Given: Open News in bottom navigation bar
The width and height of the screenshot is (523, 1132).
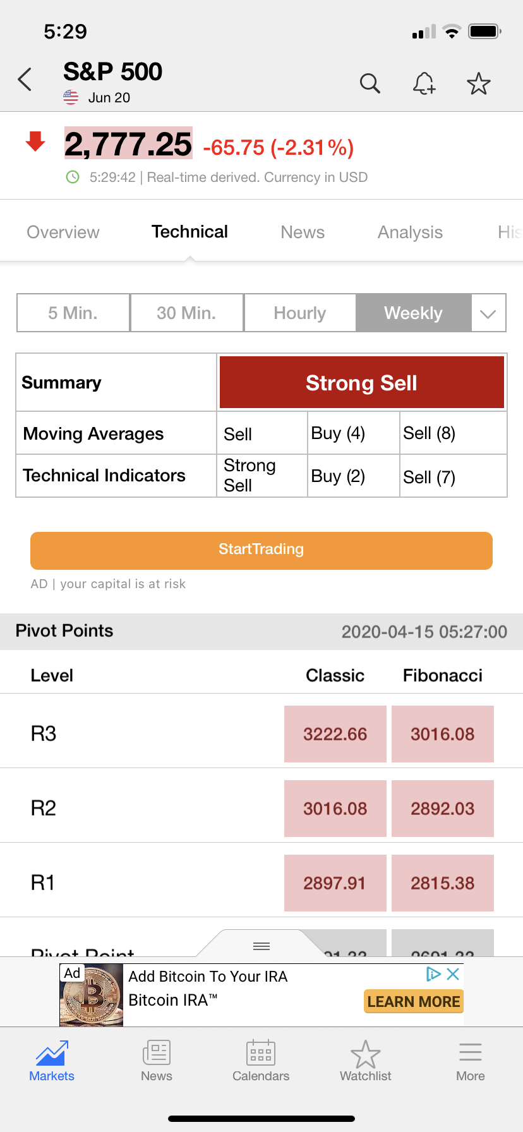Looking at the screenshot, I should (x=157, y=1061).
